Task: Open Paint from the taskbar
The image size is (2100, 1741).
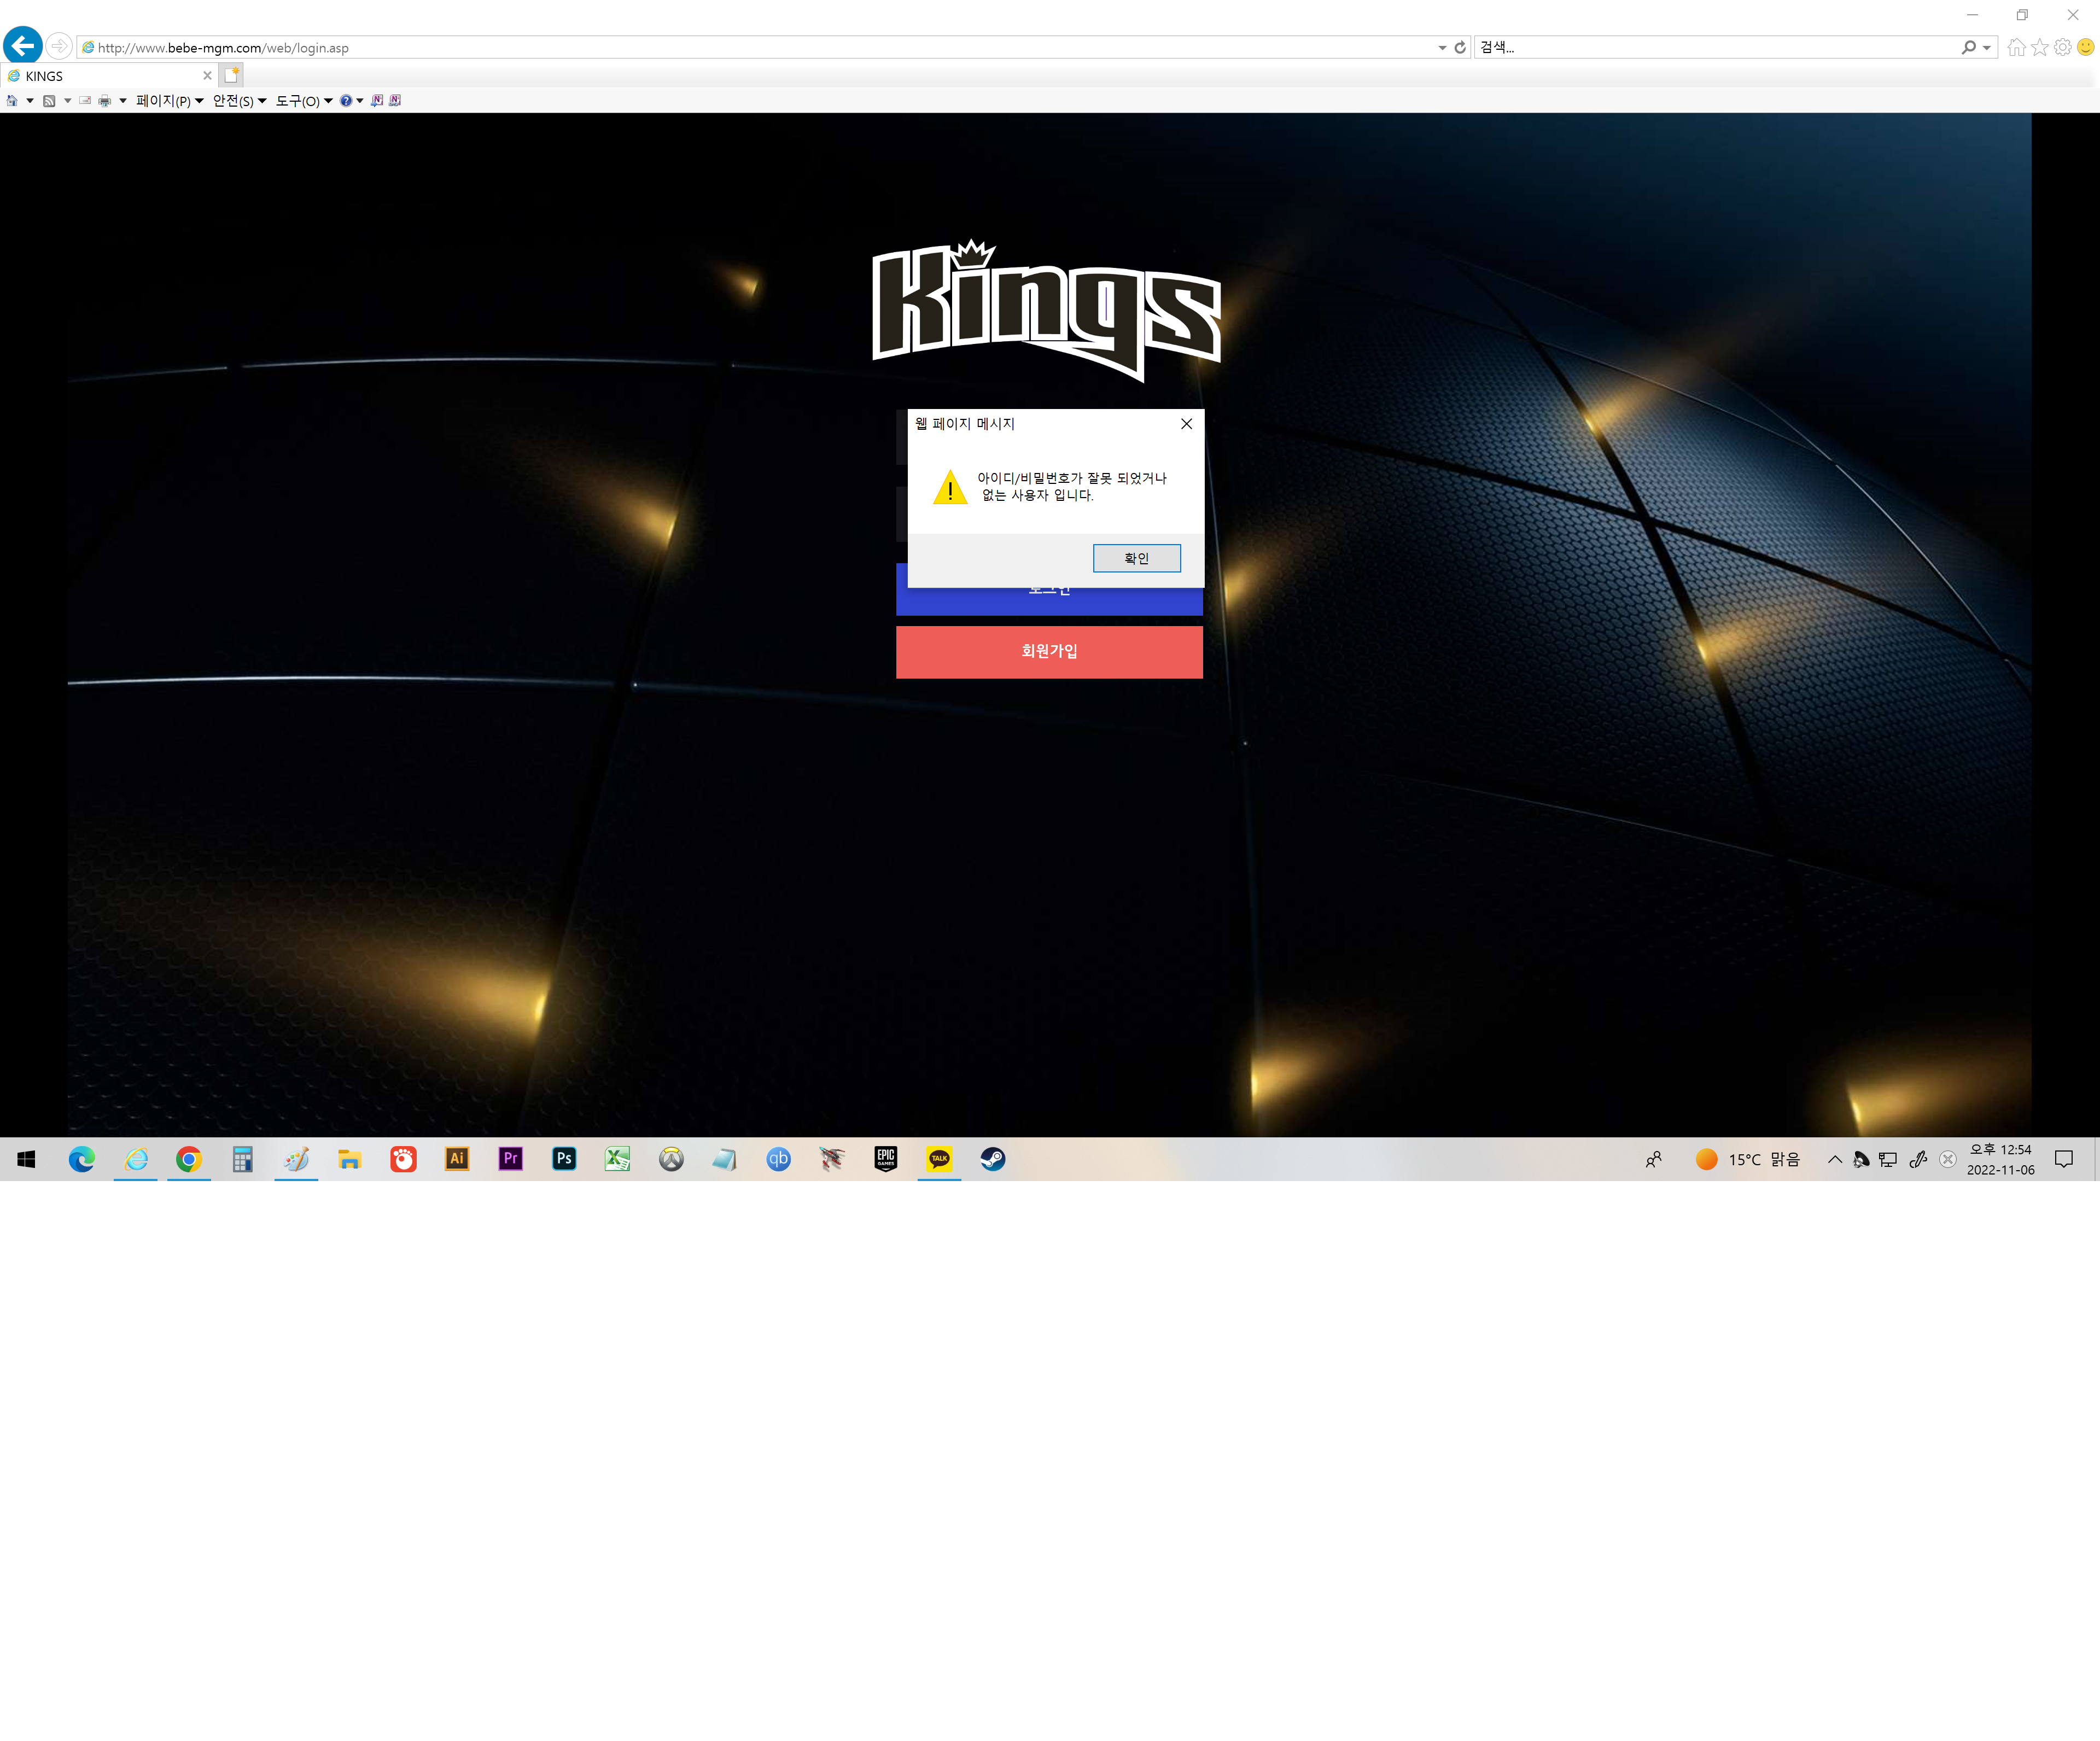Action: [296, 1159]
